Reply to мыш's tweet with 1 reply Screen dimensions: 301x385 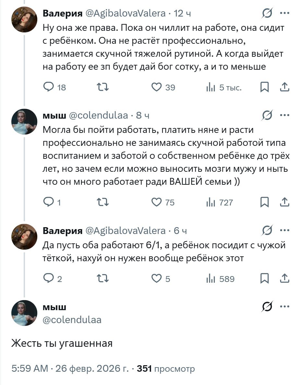click(x=50, y=203)
